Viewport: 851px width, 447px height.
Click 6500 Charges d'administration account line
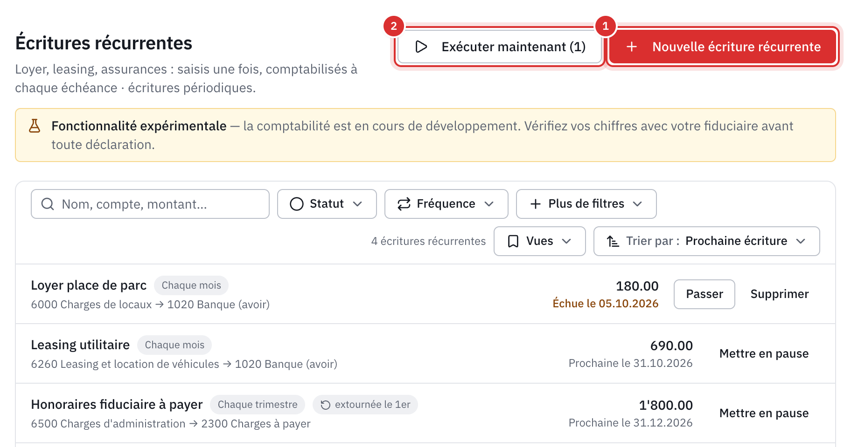tap(171, 424)
